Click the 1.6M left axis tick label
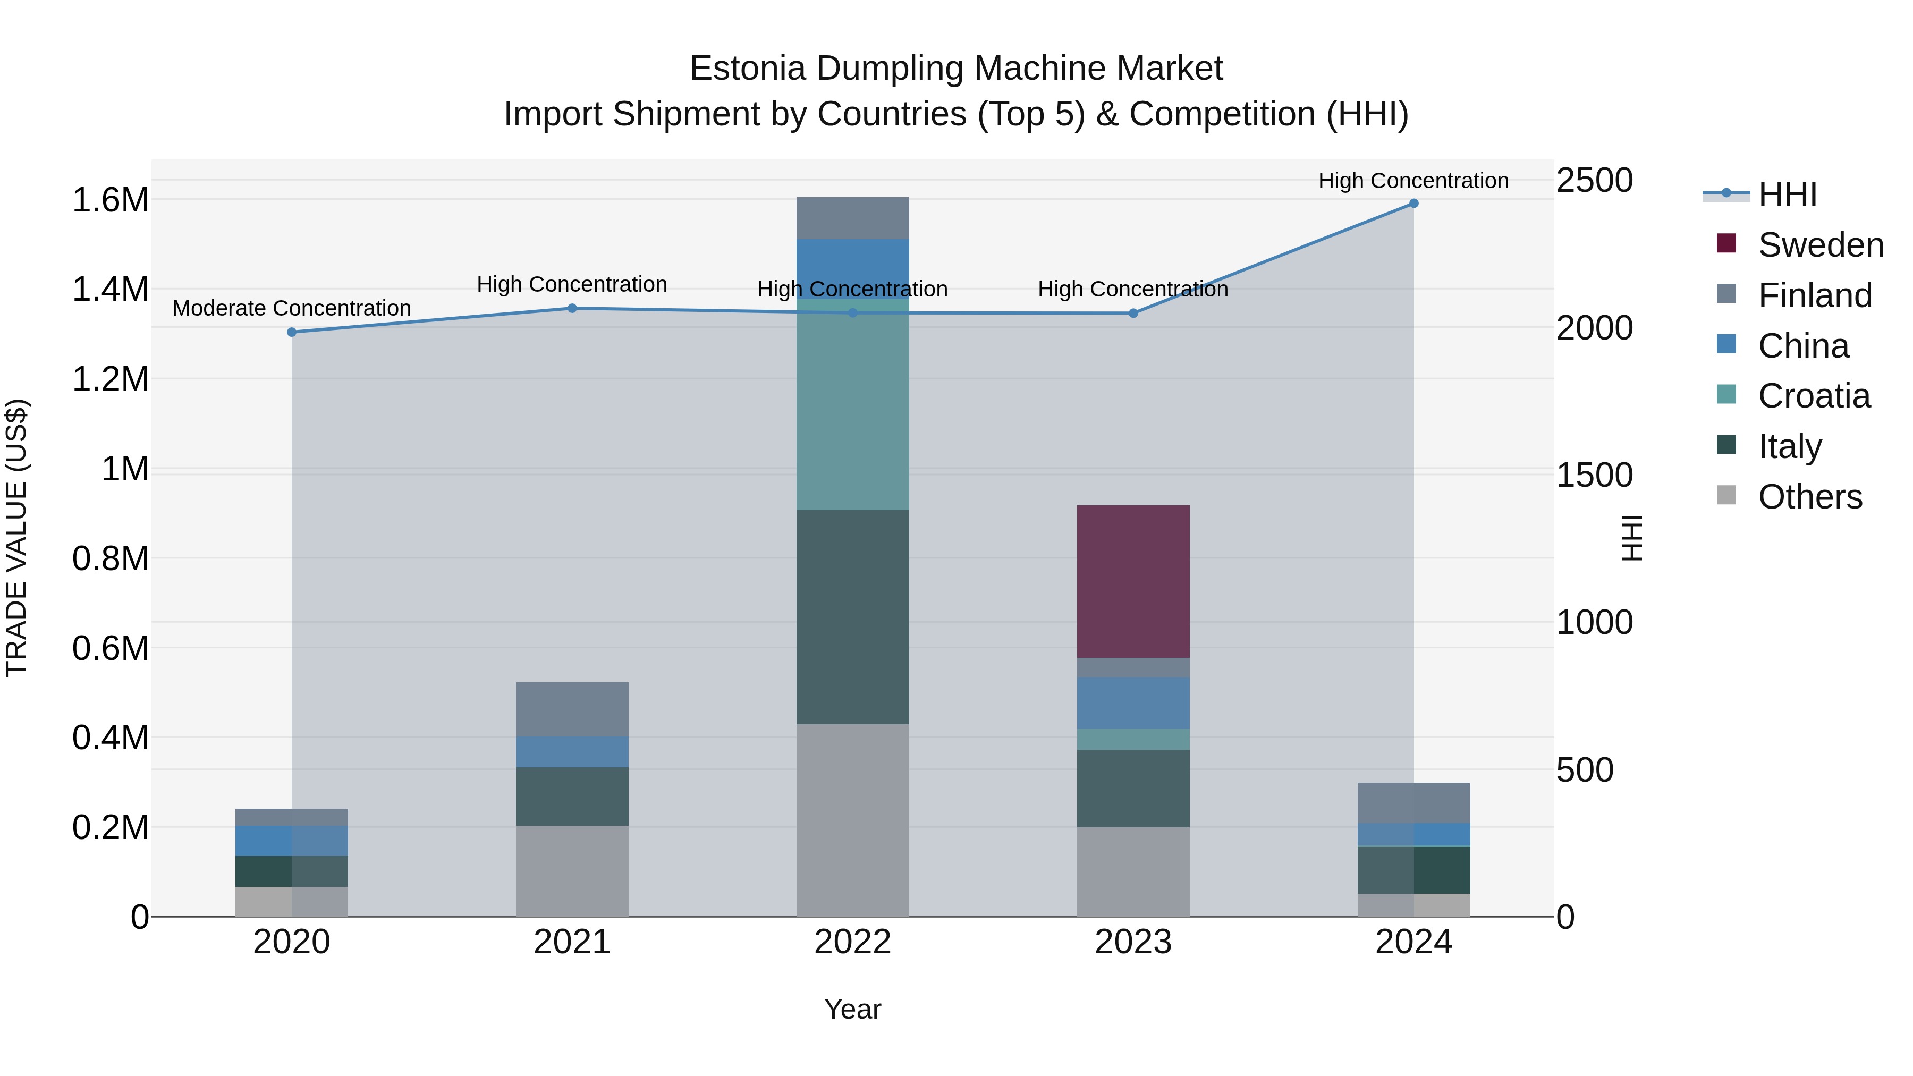The width and height of the screenshot is (1913, 1076). coord(110,200)
